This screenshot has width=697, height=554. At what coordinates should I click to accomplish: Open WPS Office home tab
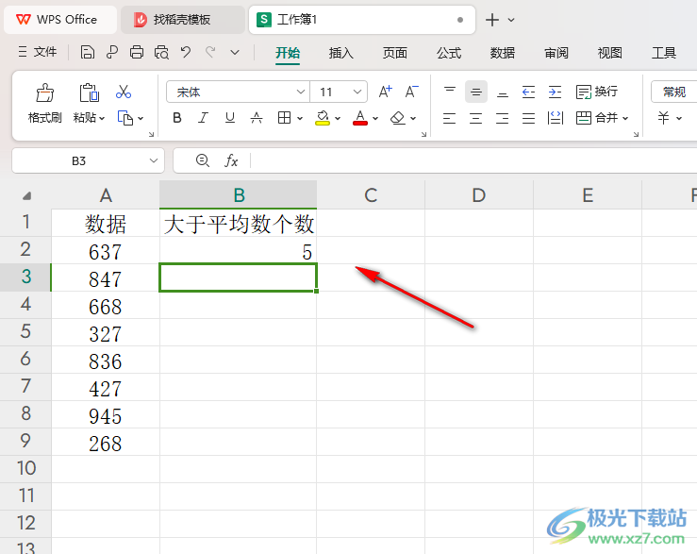click(x=60, y=20)
